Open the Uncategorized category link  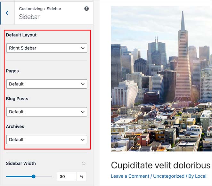[x=169, y=176]
